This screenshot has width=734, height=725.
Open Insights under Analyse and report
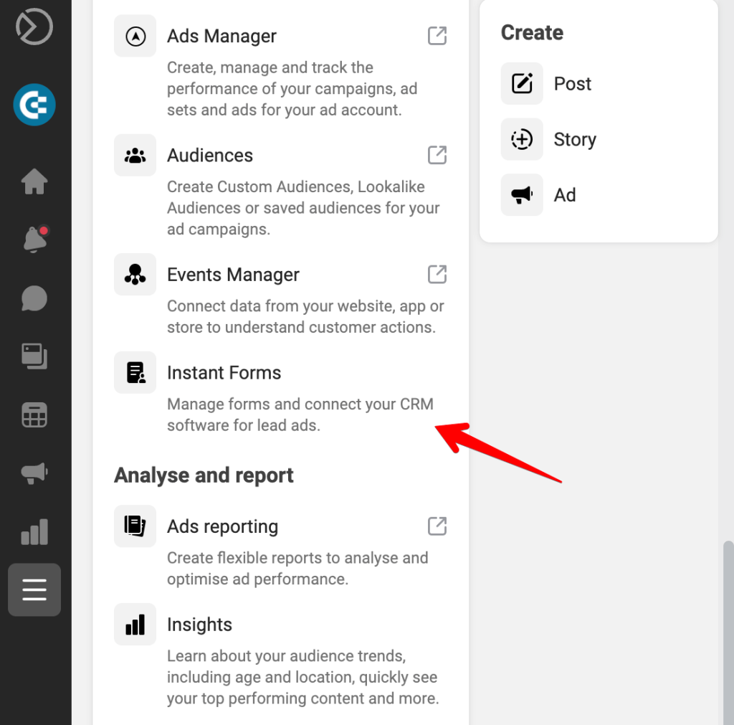click(199, 624)
